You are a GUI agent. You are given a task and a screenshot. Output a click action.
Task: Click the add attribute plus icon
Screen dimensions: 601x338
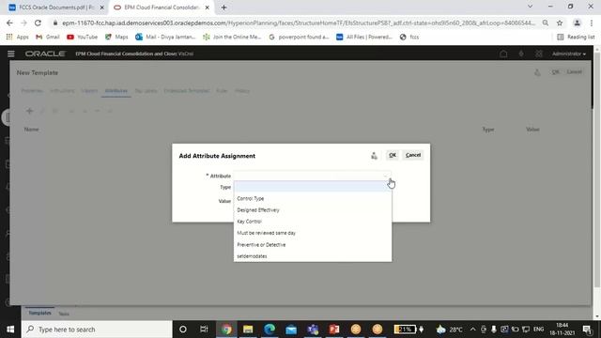pyautogui.click(x=29, y=111)
